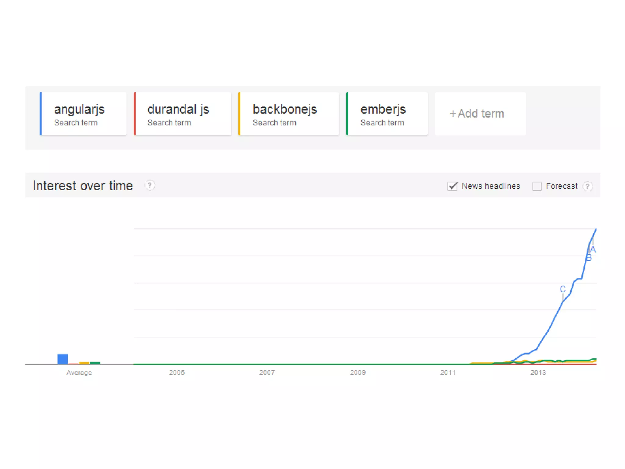
Task: Uncheck the News headlines checkbox
Action: click(x=452, y=186)
